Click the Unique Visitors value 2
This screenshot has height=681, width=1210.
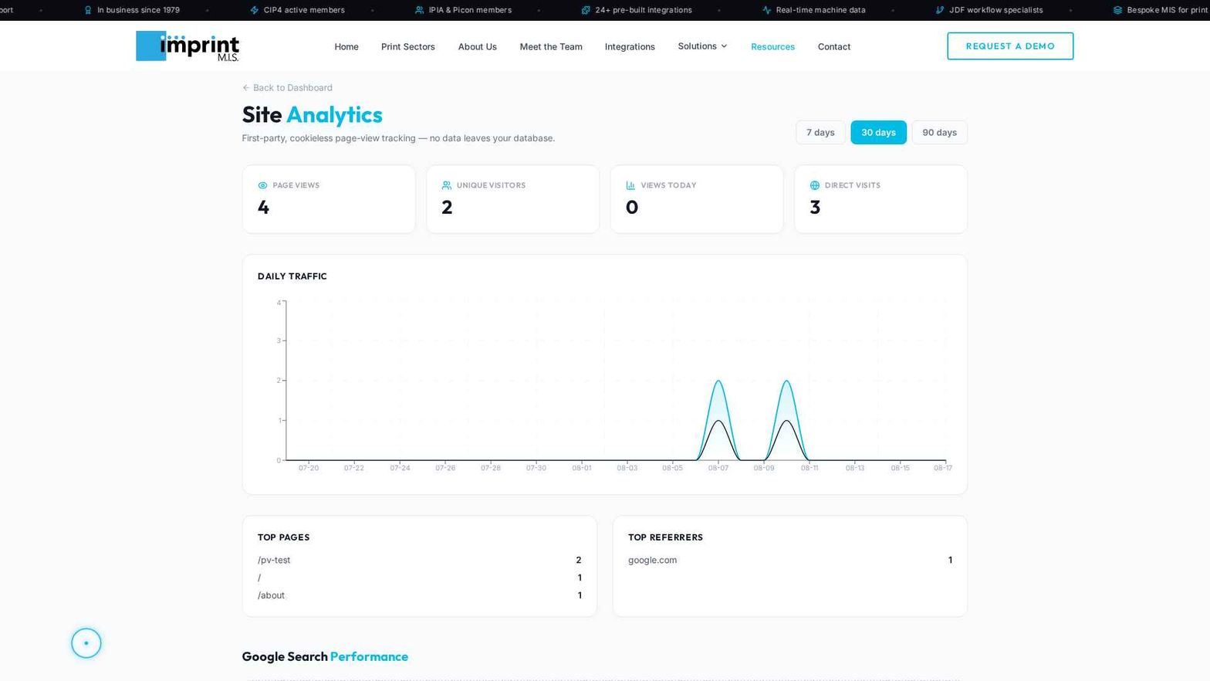pyautogui.click(x=447, y=207)
